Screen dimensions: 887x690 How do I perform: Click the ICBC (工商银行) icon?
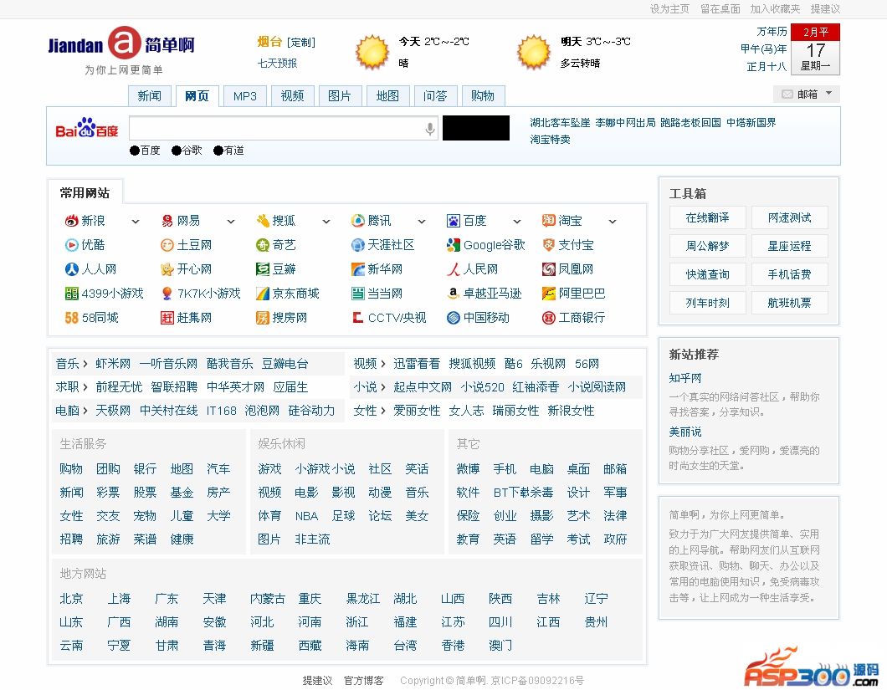[548, 318]
